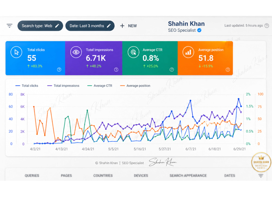
Task: Click the 5/5/21 date on chart axis
Action: click(113, 149)
